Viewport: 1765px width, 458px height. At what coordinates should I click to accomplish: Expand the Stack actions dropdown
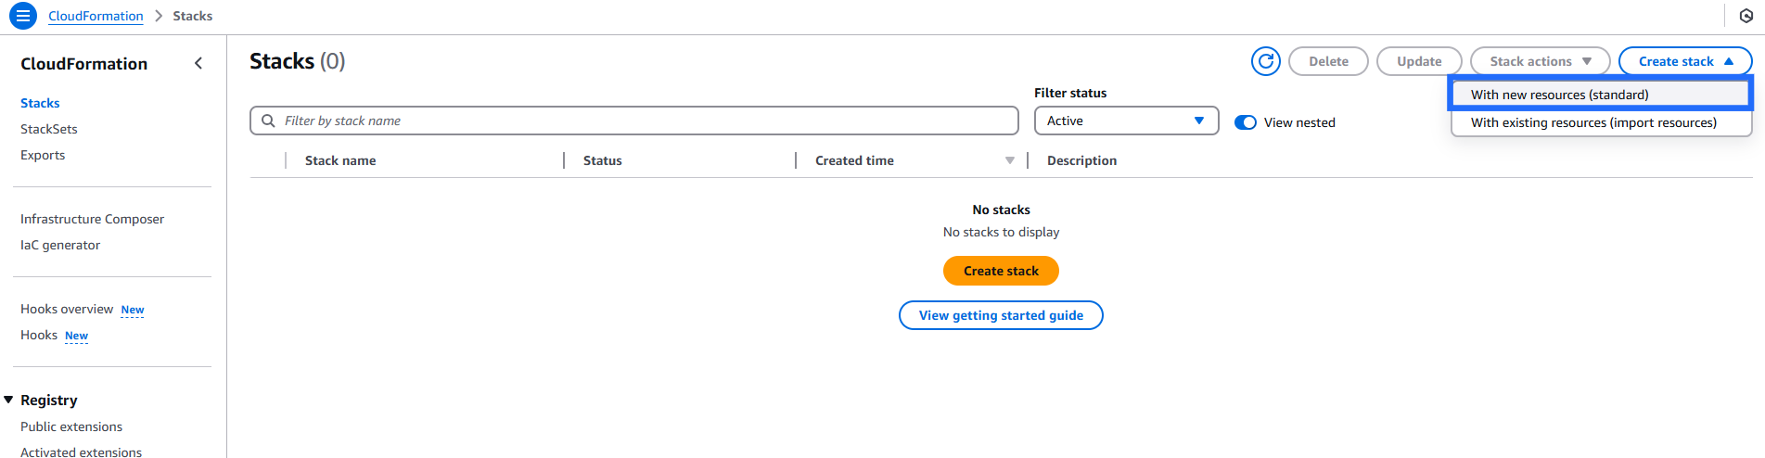(x=1539, y=61)
